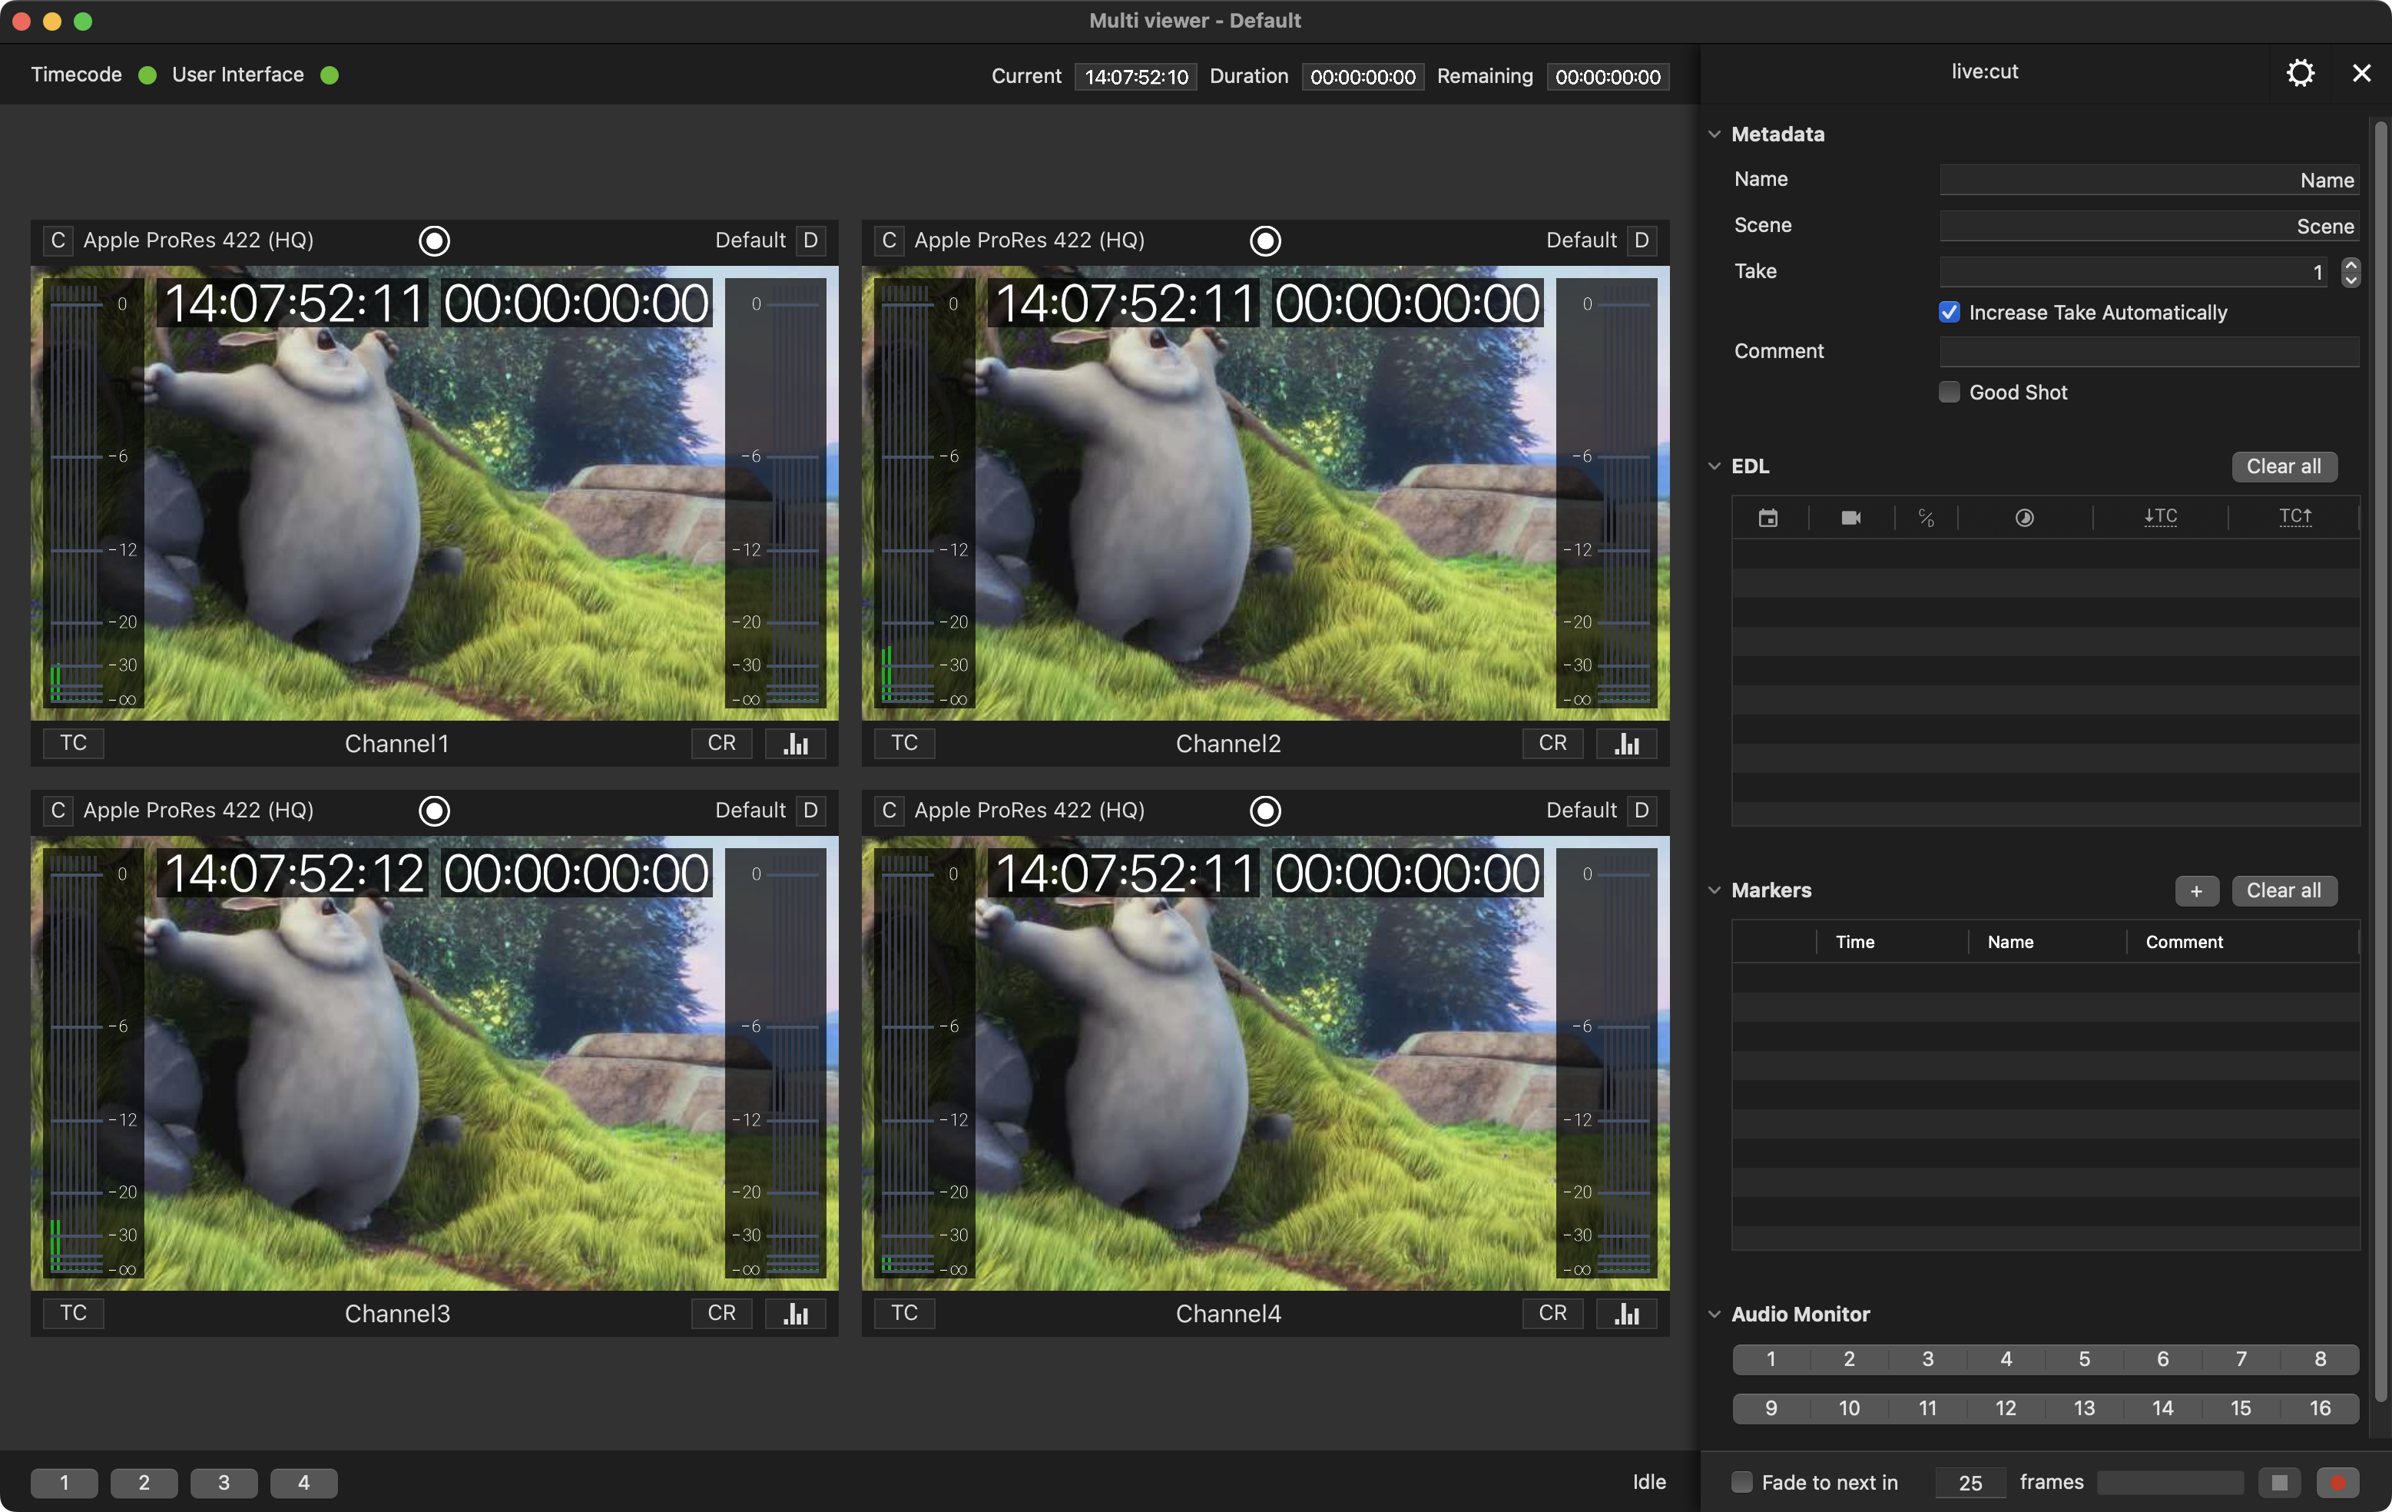Toggle audio meters icon for Channel1
Image resolution: width=2392 pixels, height=1512 pixels.
point(796,743)
